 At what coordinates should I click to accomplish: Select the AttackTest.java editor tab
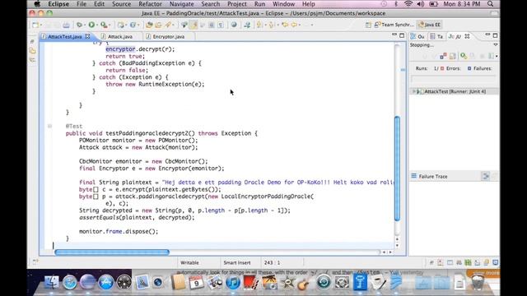(x=64, y=36)
